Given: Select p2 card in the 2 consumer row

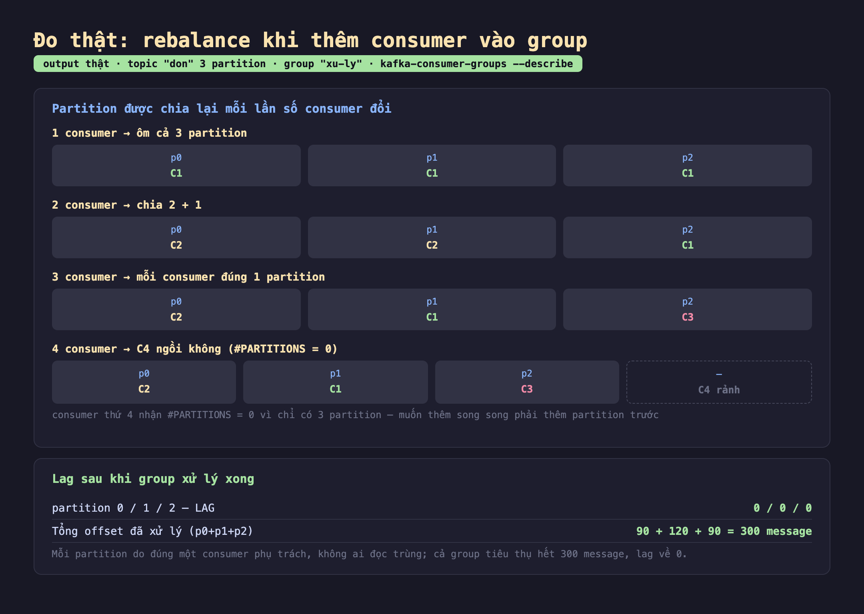Looking at the screenshot, I should click(x=687, y=237).
